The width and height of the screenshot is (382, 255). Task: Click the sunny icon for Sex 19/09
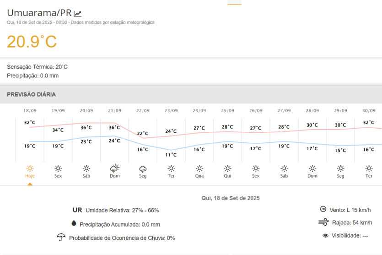[58, 168]
